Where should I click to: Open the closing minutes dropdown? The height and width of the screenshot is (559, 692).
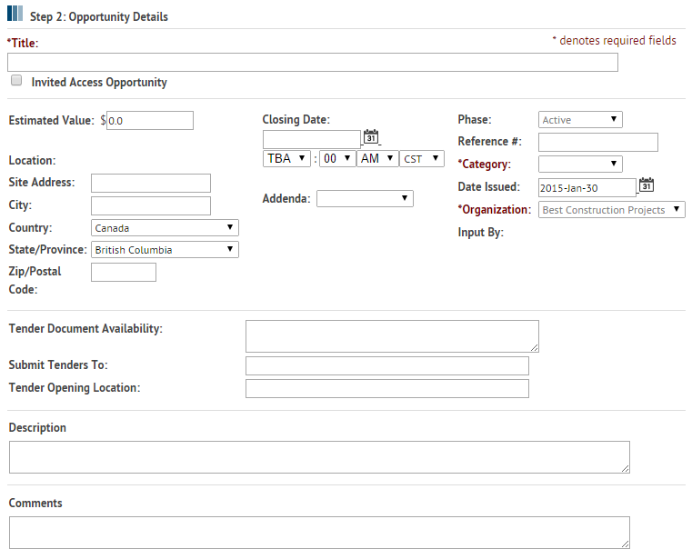pyautogui.click(x=336, y=158)
